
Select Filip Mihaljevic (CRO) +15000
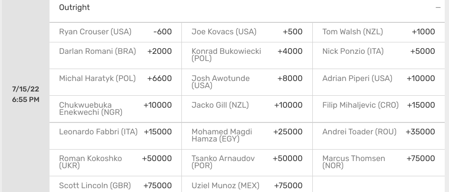(379, 109)
